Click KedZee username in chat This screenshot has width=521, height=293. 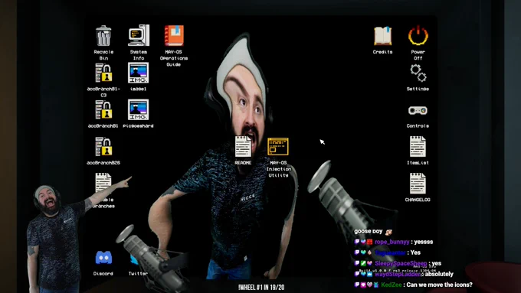391,285
